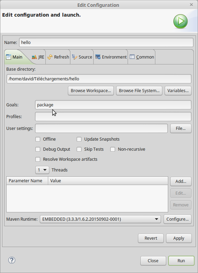Select the Main tab
This screenshot has width=198, height=273.
pos(16,57)
